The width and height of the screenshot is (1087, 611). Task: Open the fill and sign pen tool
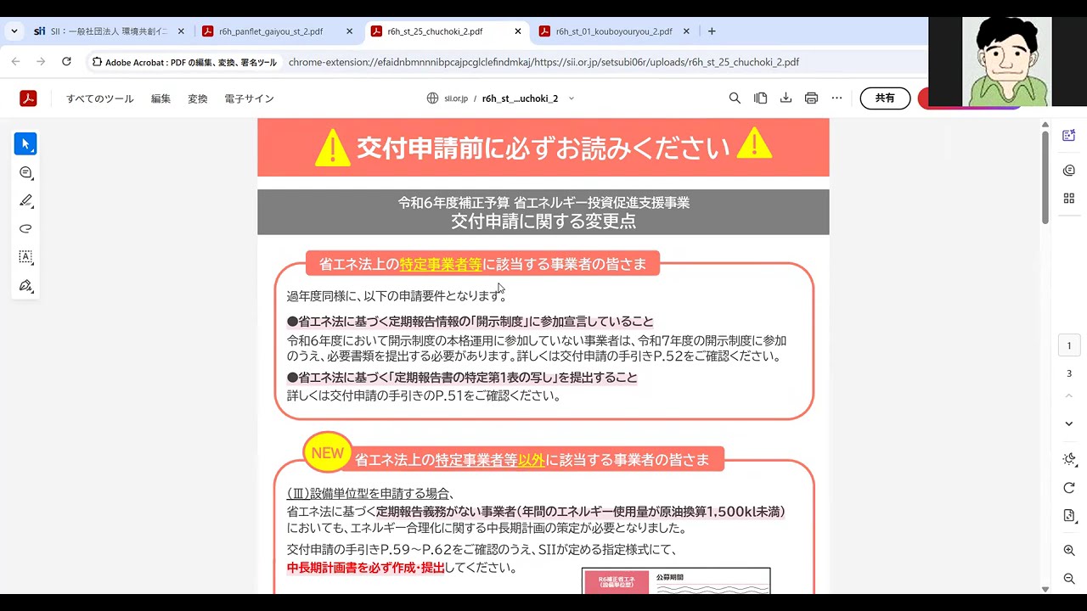click(25, 286)
